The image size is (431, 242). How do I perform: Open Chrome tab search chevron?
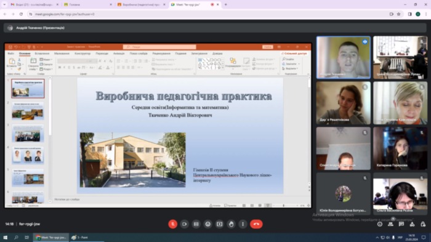click(4, 5)
